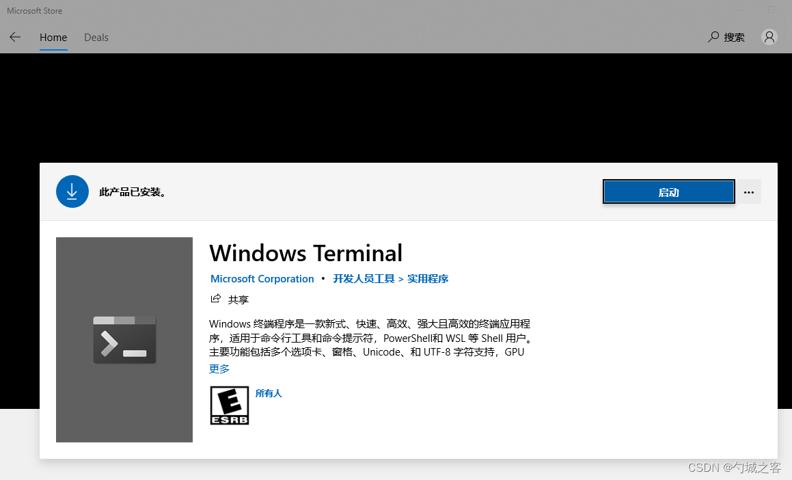Go back with the arrow icon

coord(15,37)
